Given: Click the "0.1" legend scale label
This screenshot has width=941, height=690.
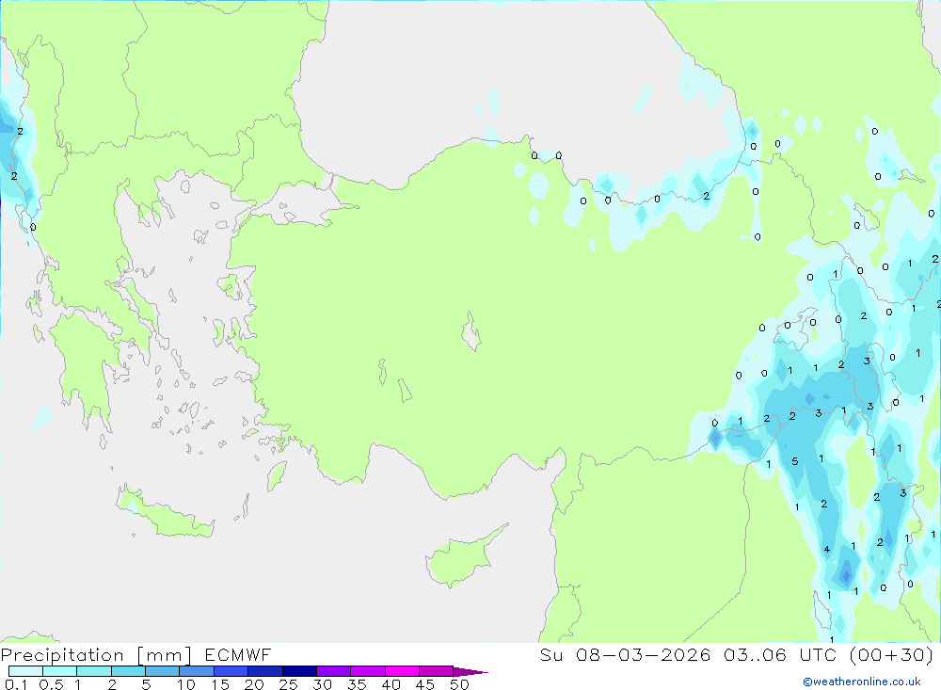Looking at the screenshot, I should (x=16, y=684).
